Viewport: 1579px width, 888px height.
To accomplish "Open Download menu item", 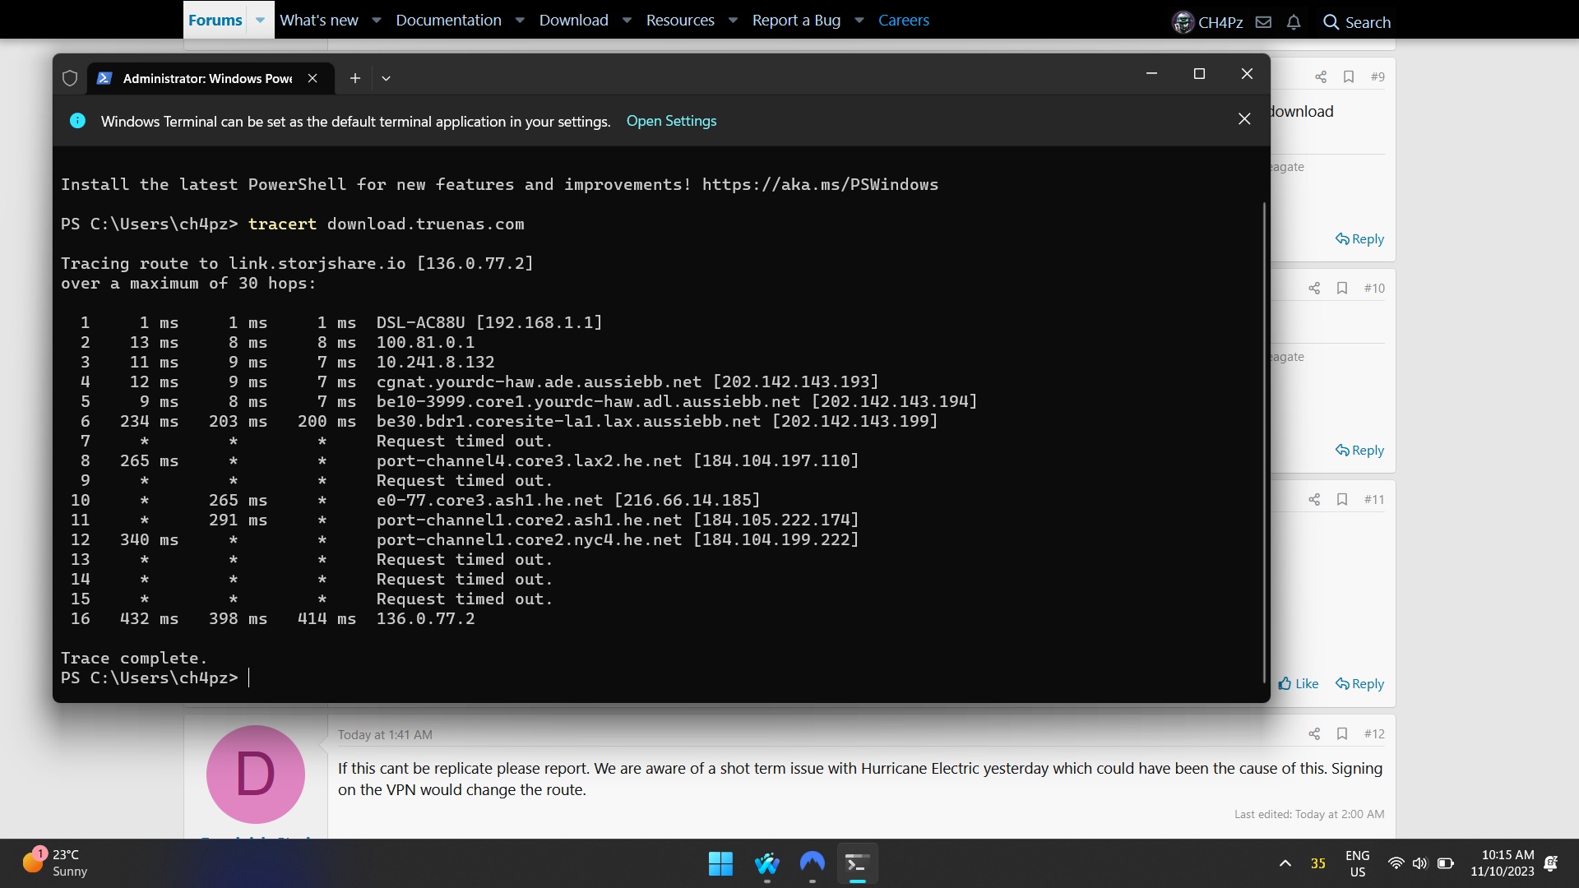I will (x=573, y=20).
